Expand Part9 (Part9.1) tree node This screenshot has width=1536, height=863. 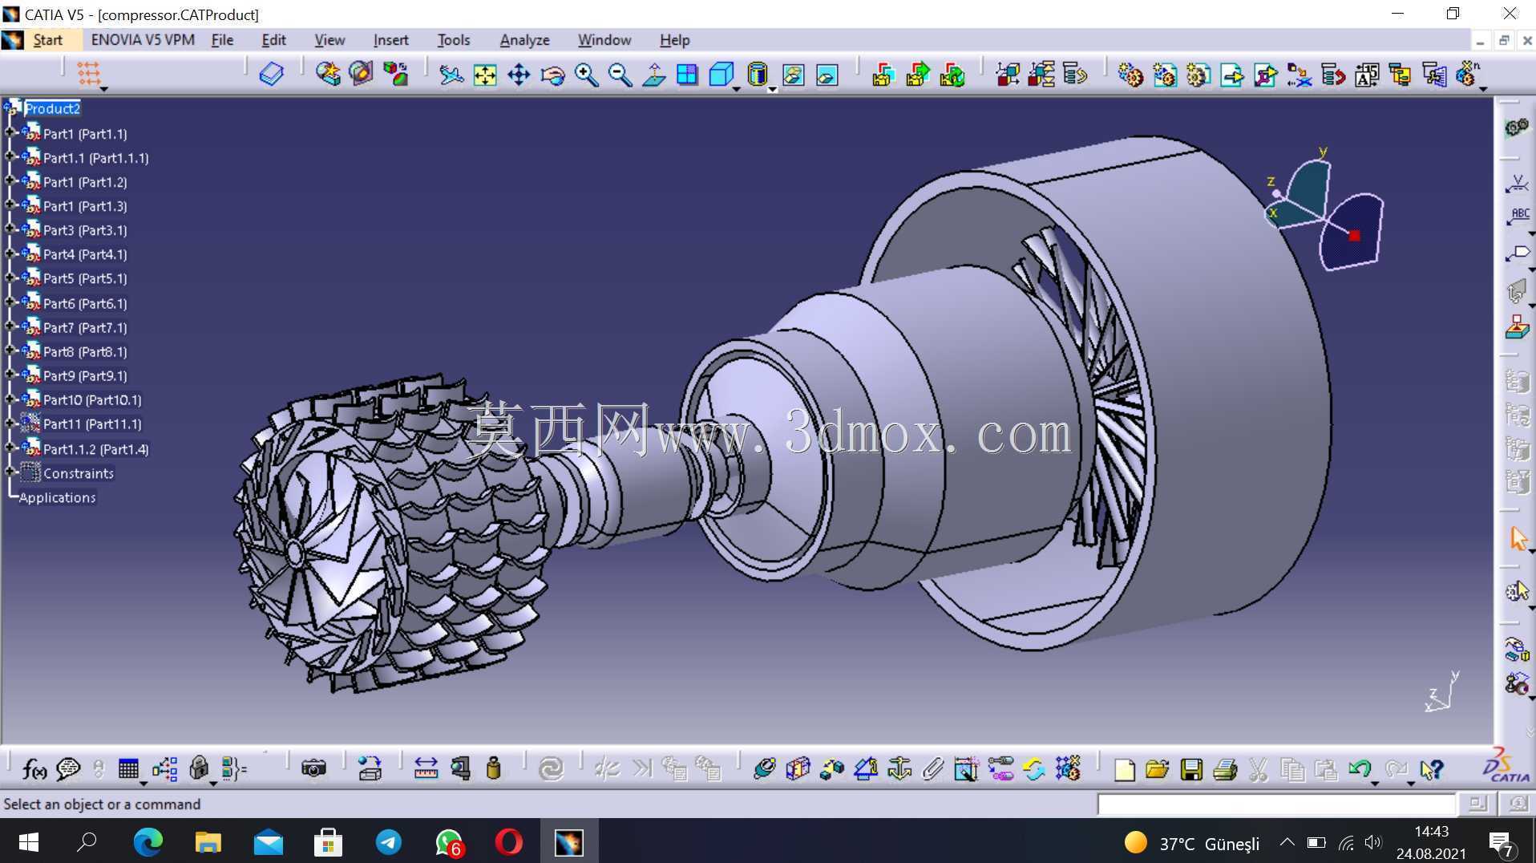[10, 375]
